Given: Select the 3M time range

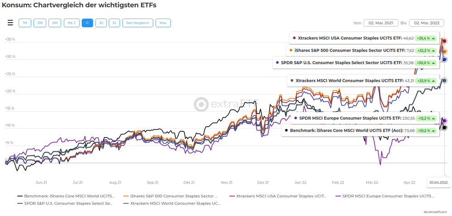Looking at the screenshot, I should 40,23.
